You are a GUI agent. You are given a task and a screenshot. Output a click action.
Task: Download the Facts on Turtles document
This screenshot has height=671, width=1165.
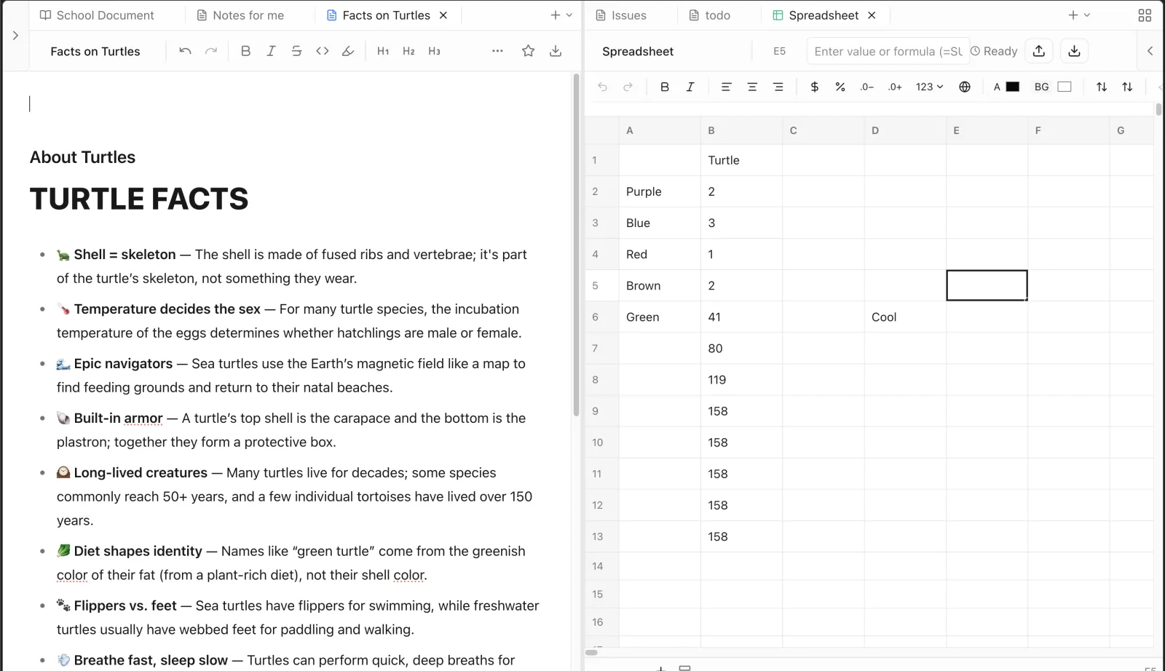[556, 51]
